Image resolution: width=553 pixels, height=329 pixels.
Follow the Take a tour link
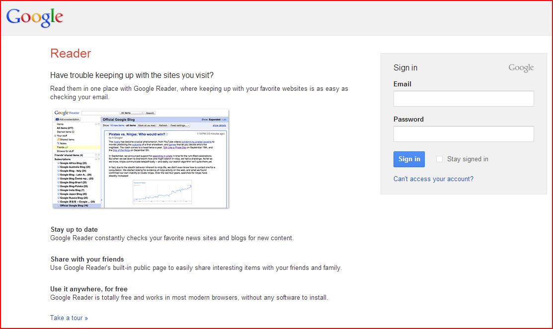click(x=69, y=318)
